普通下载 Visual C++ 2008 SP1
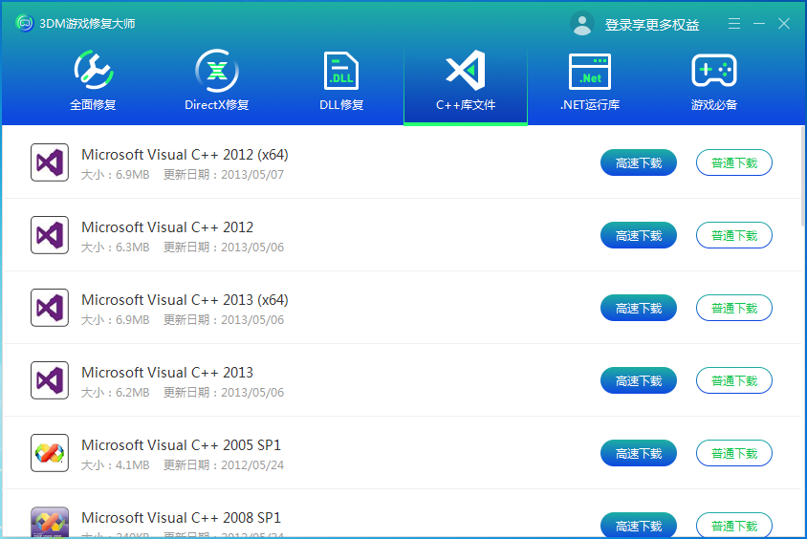807x539 pixels. click(x=734, y=525)
